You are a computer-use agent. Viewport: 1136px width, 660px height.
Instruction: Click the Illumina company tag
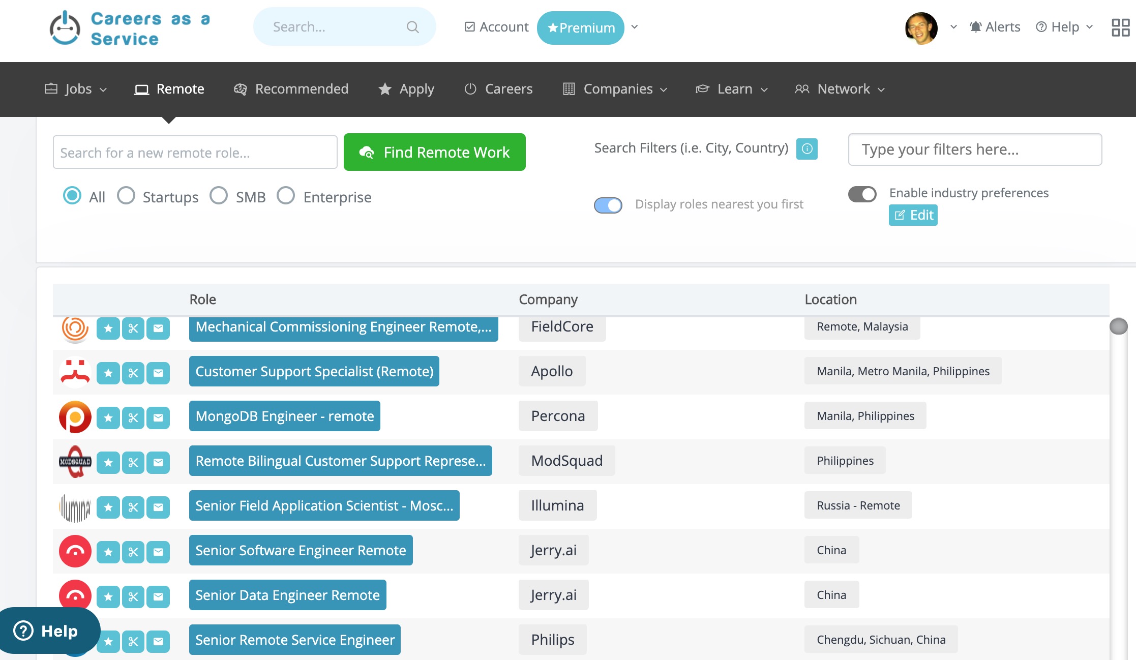click(558, 505)
